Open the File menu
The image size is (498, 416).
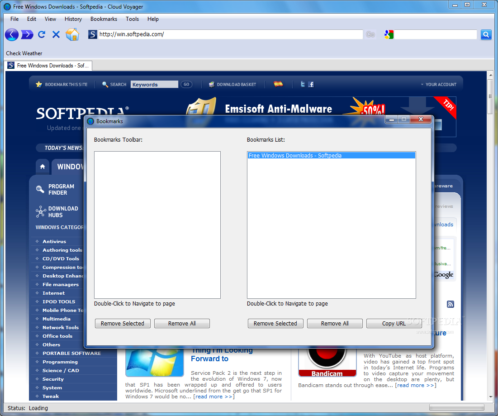pos(14,19)
